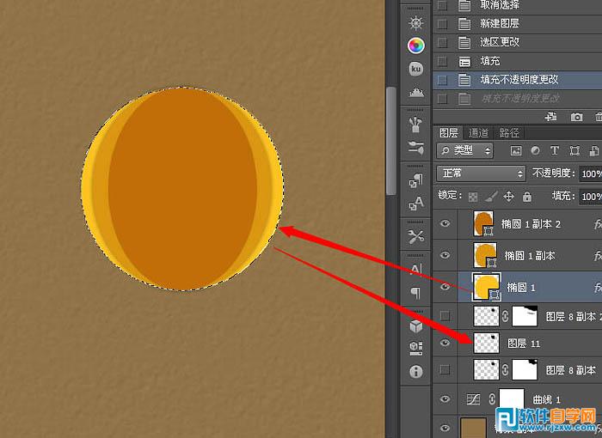
Task: Click the 填充 100% fill field
Action: point(591,197)
